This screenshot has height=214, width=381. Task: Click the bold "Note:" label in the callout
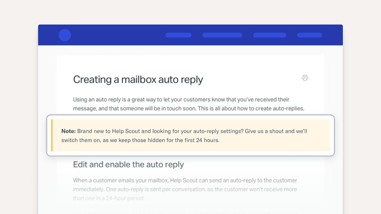tap(69, 131)
